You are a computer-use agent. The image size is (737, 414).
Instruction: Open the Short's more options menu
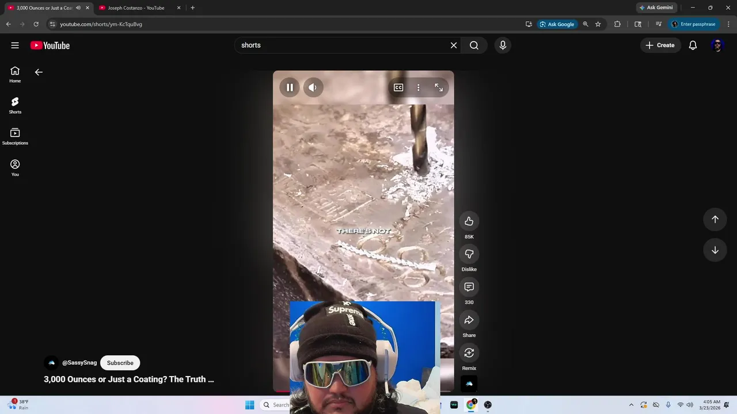[x=419, y=87]
